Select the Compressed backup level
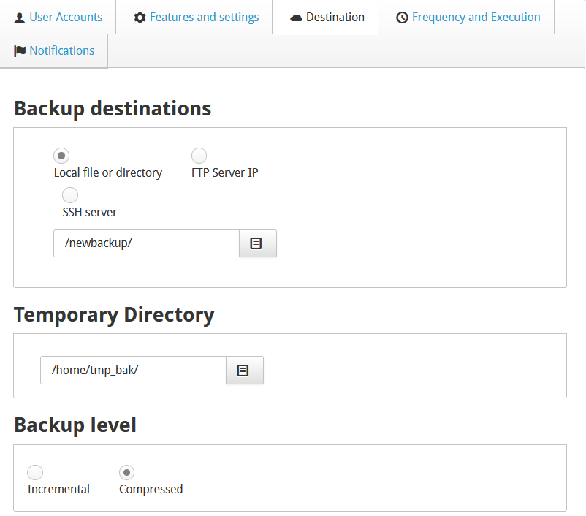Viewport: 586px width, 516px height. [126, 472]
